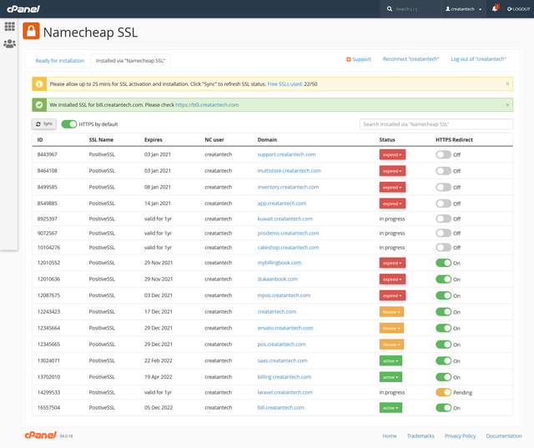Open Renew dropdown for envato.creatantech.com

tap(391, 328)
